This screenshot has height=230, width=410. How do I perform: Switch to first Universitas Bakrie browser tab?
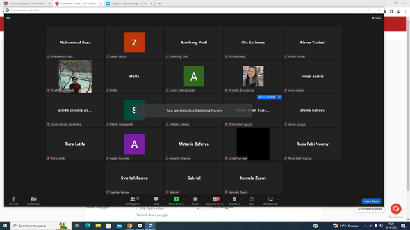click(x=27, y=3)
